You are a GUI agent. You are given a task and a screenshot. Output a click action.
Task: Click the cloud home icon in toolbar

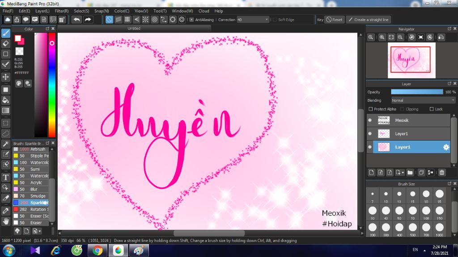coord(8,20)
